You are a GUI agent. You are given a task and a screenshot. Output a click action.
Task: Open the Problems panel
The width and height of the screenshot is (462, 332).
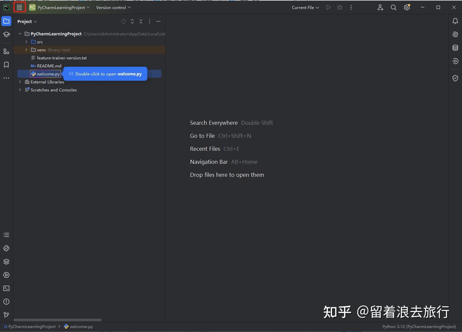point(6,302)
